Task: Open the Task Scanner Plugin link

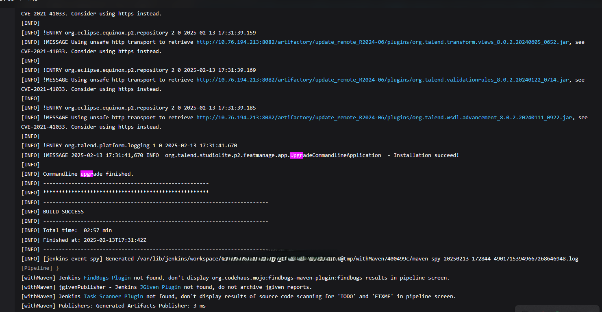Action: tap(113, 296)
